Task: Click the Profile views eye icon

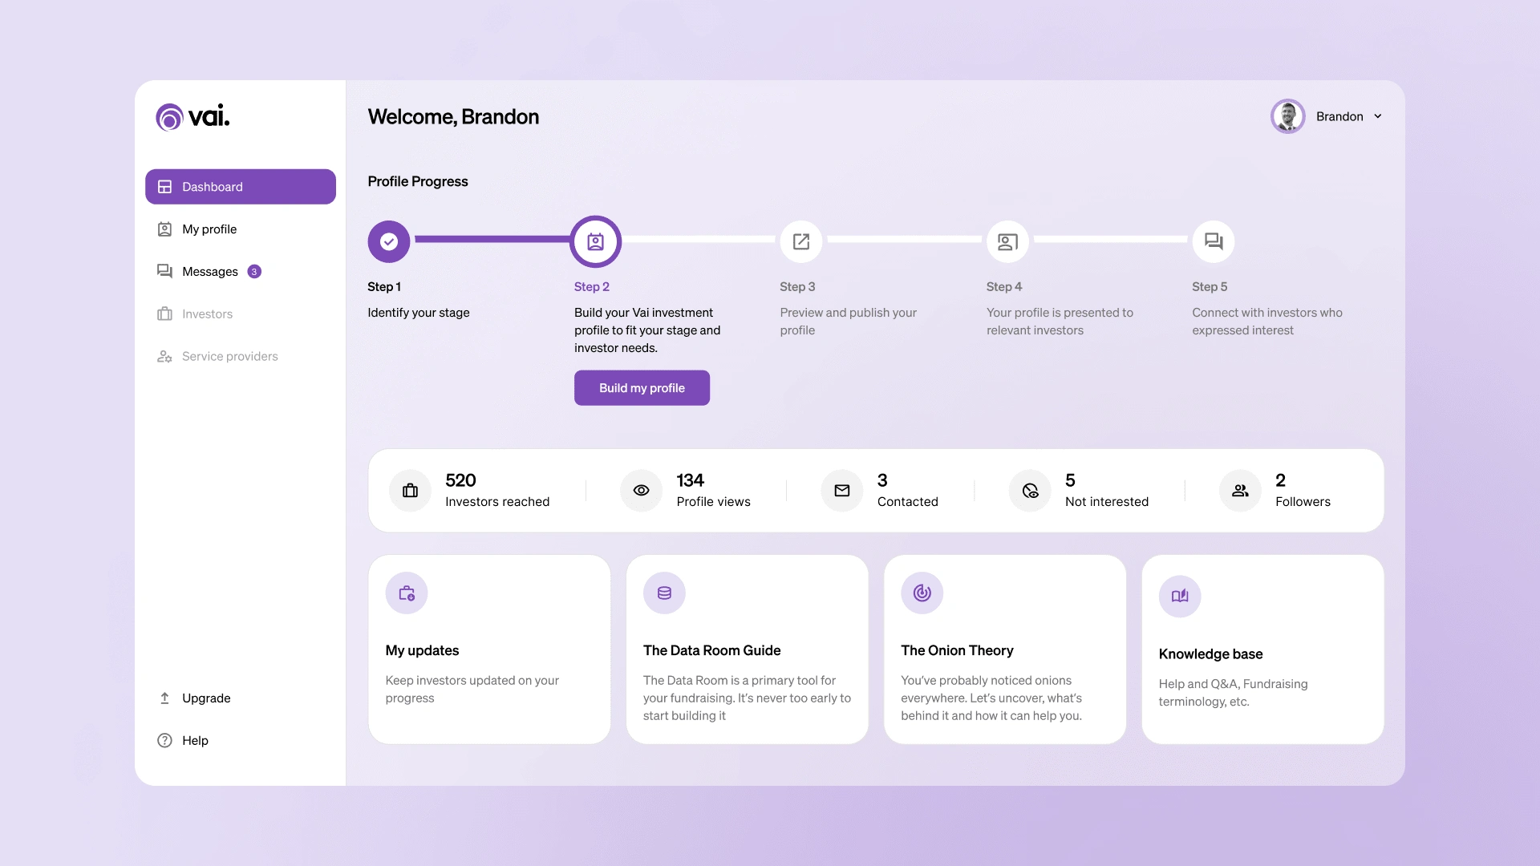Action: tap(641, 490)
